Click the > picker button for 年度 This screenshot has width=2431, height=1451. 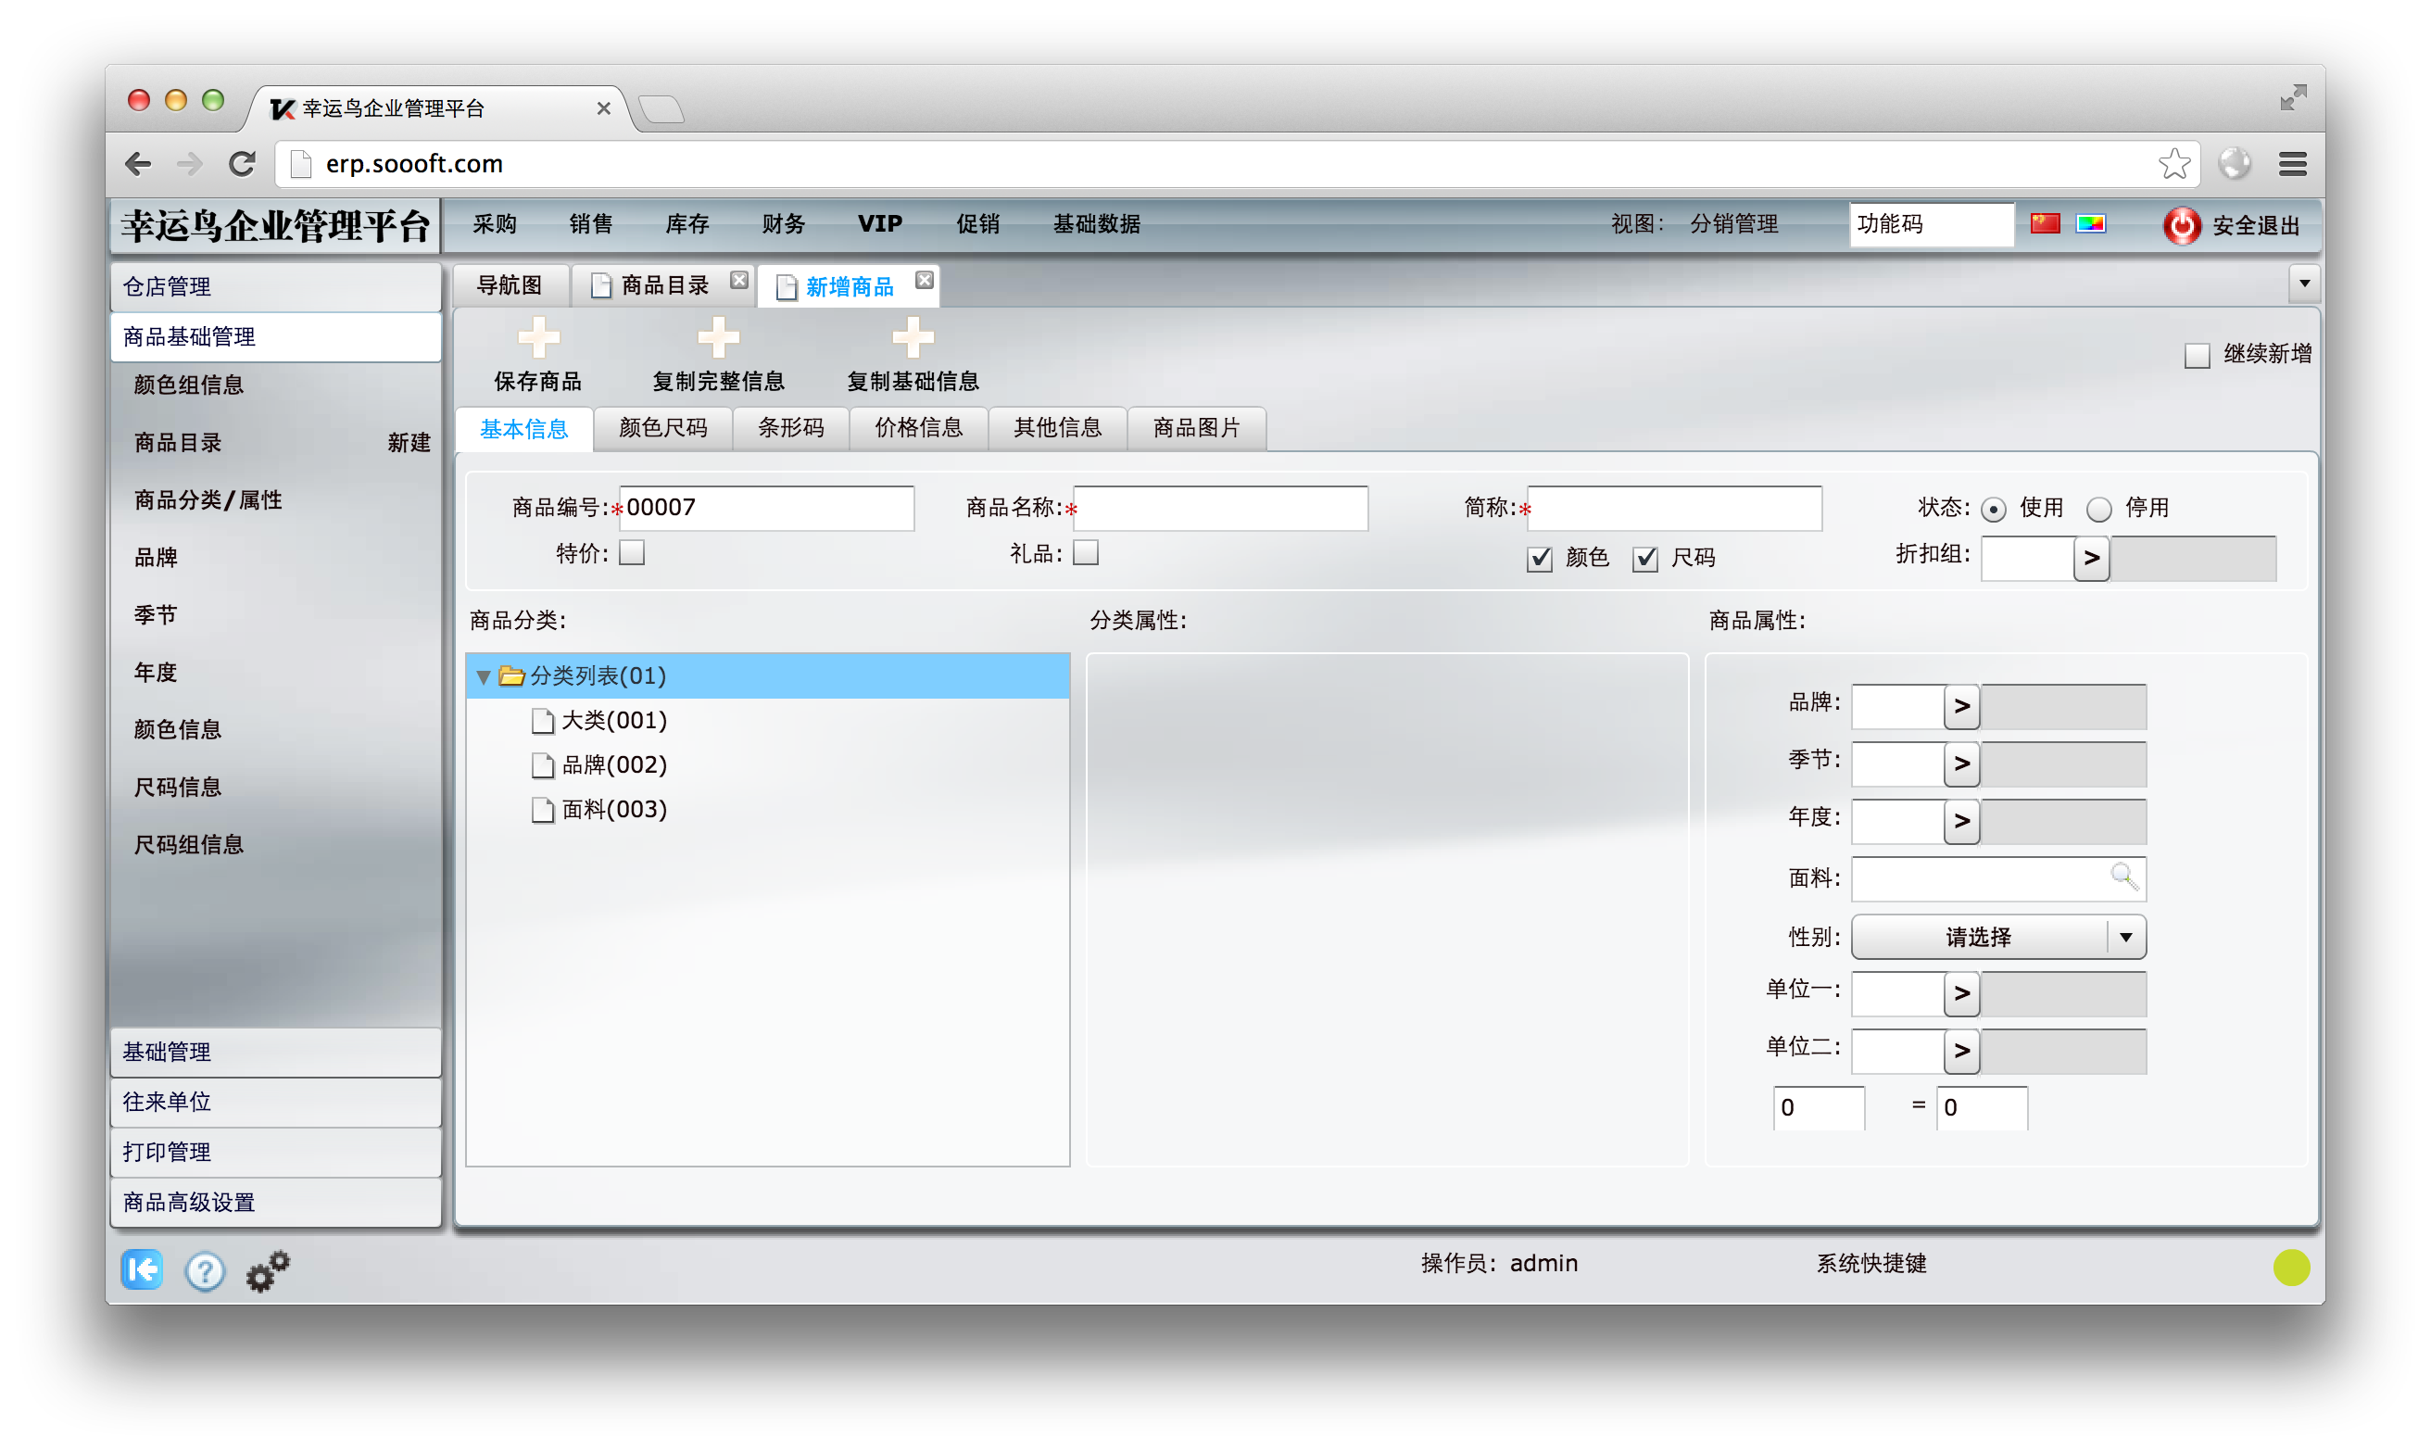click(x=1961, y=821)
